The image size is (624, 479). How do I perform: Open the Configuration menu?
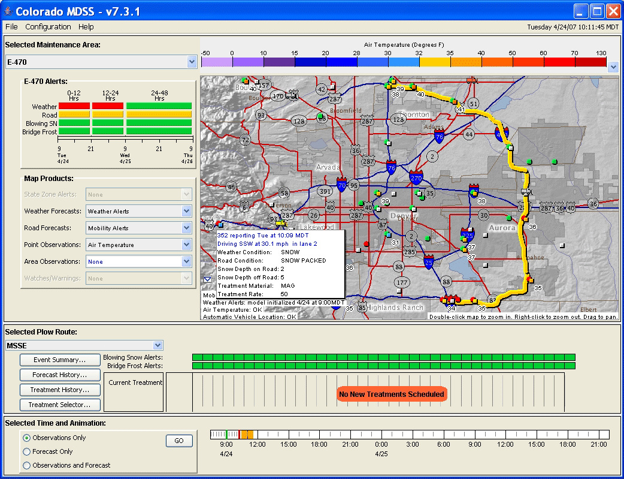(48, 27)
